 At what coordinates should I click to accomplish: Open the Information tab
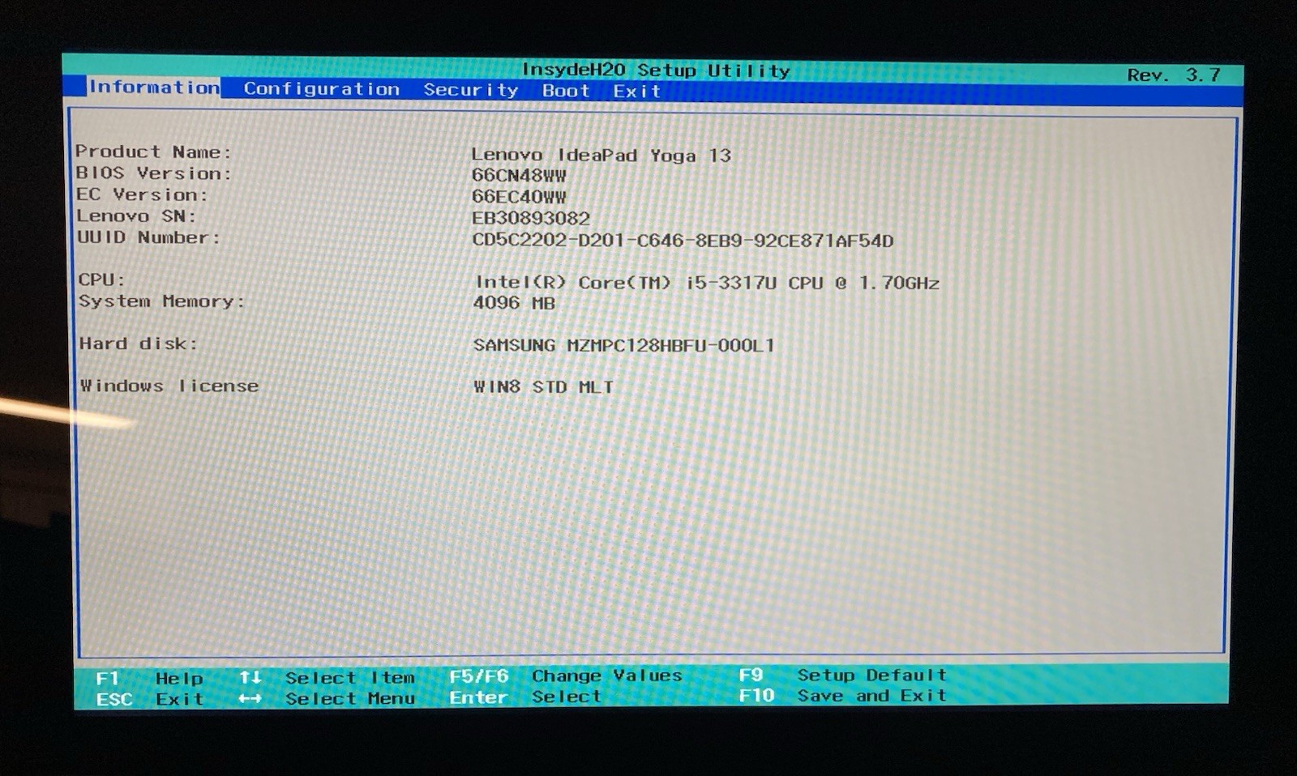pyautogui.click(x=153, y=87)
